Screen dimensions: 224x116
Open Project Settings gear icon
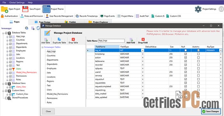tap(198, 9)
